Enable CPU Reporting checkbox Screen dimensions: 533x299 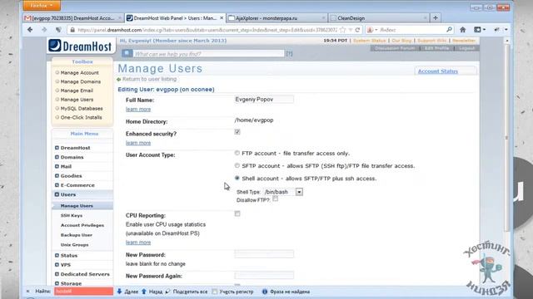click(237, 213)
